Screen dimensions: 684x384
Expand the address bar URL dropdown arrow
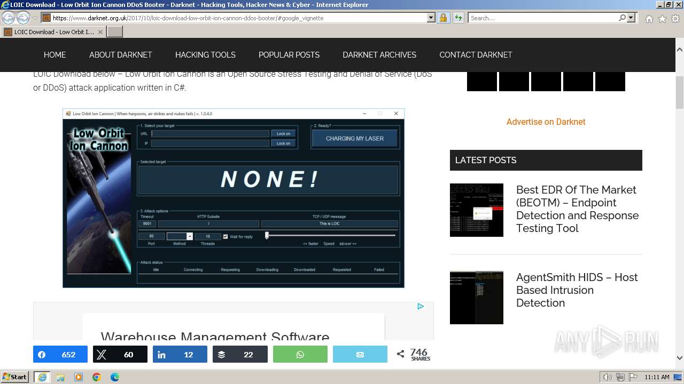coord(431,18)
